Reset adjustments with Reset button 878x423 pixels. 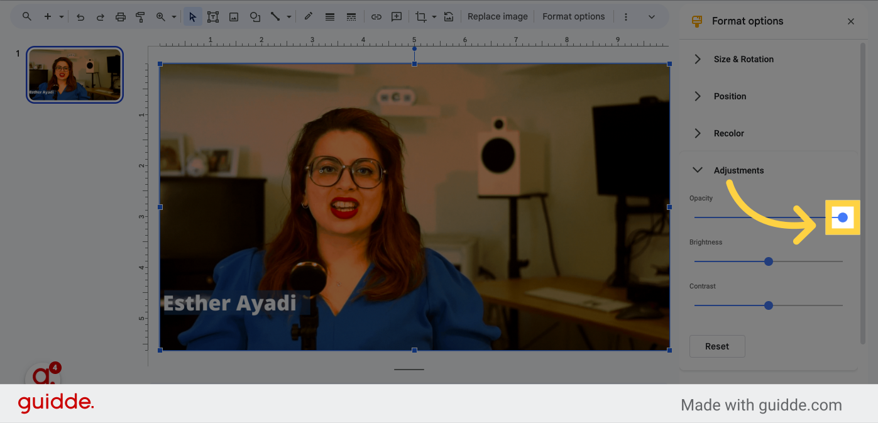(717, 346)
